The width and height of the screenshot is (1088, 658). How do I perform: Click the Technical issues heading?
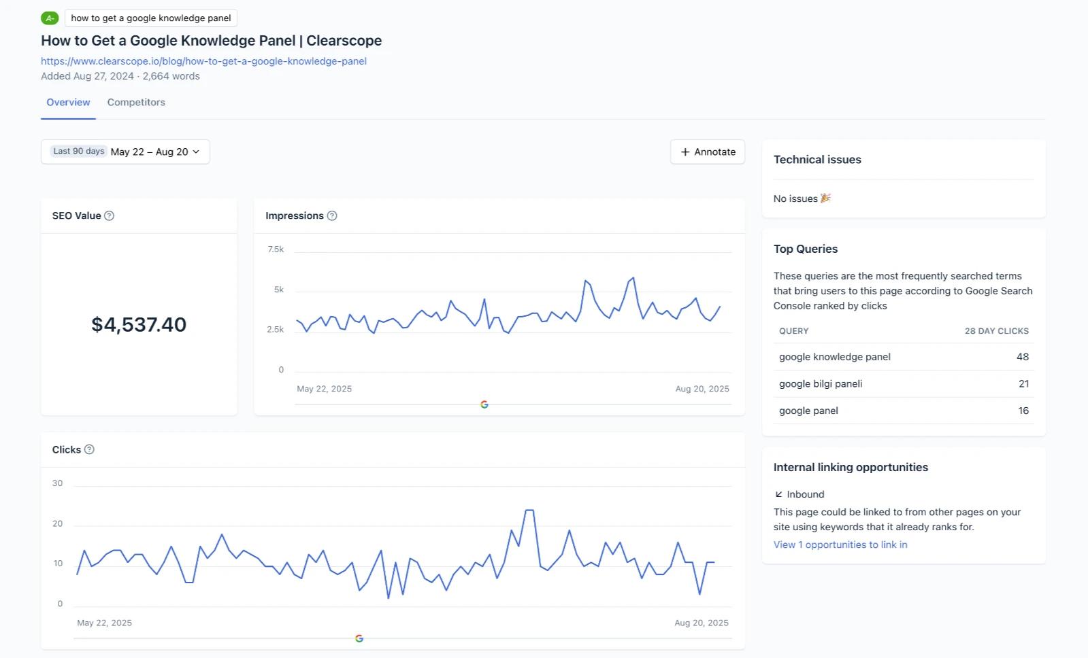point(817,160)
